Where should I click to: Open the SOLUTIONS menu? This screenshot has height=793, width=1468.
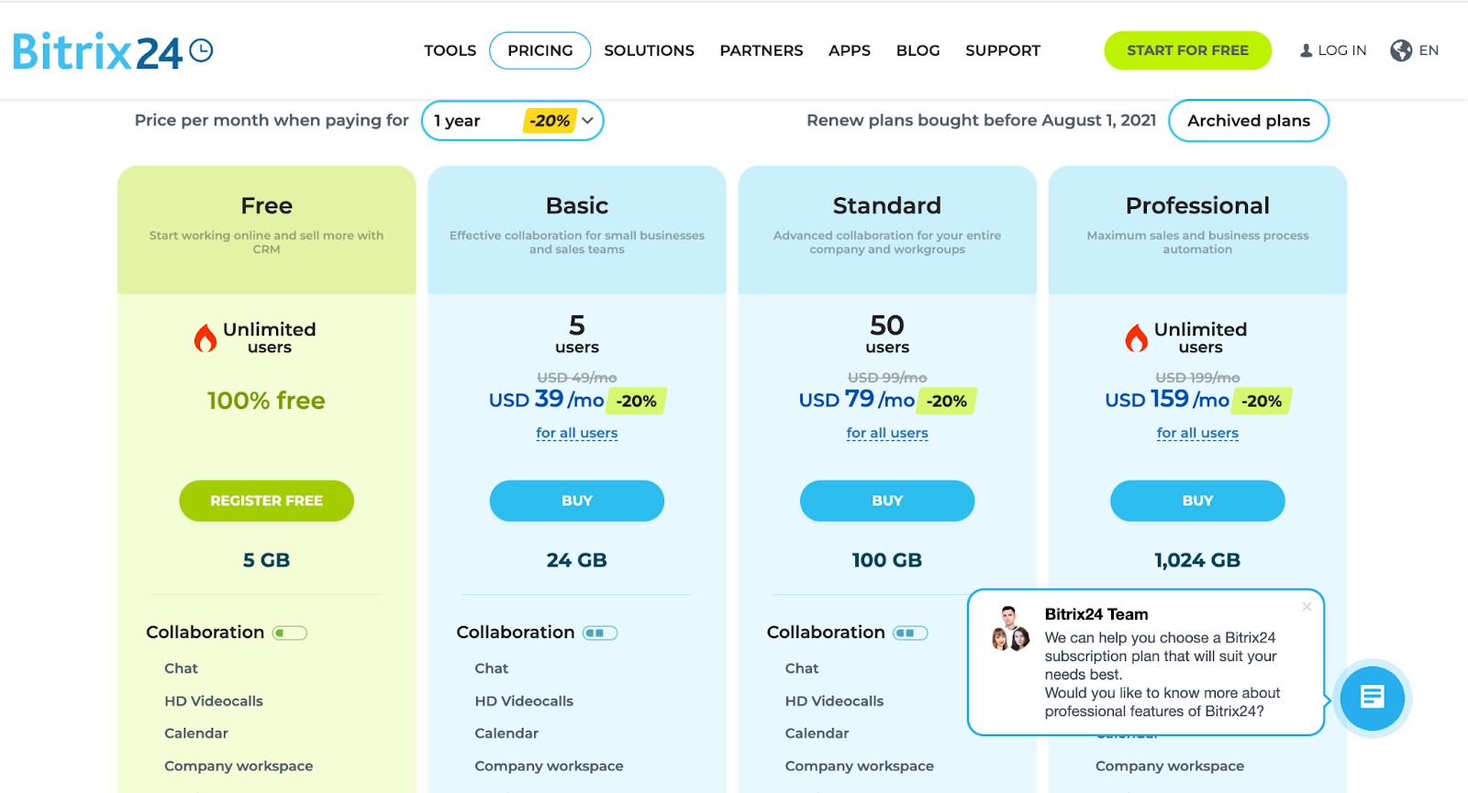click(x=649, y=50)
